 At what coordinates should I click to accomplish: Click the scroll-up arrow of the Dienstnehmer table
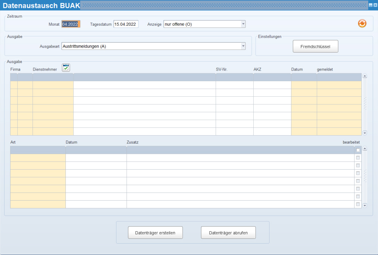tap(365, 76)
